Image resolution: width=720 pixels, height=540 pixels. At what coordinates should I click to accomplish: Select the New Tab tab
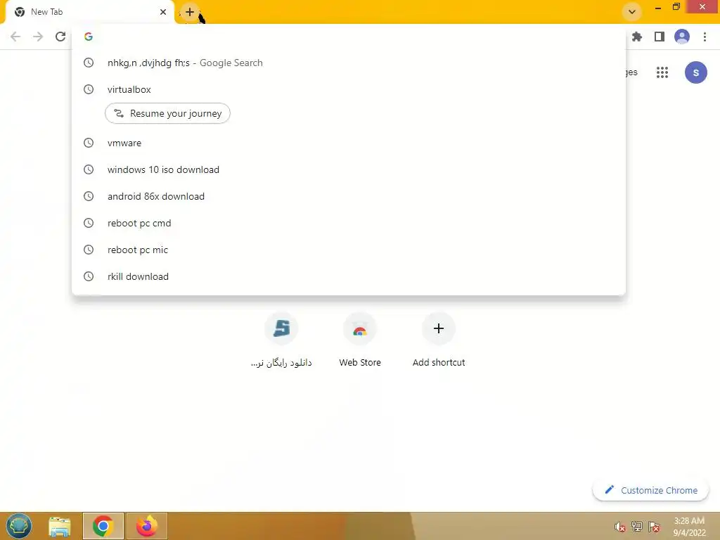pyautogui.click(x=90, y=12)
